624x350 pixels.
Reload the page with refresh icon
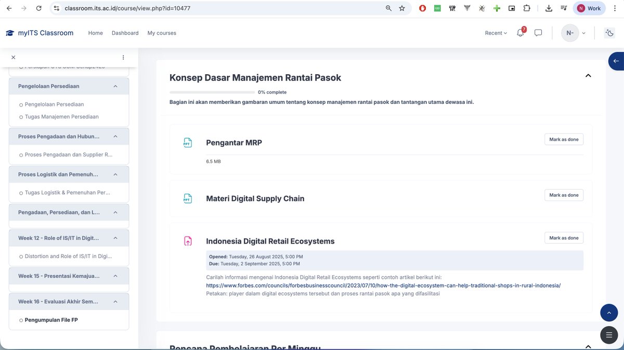click(39, 8)
